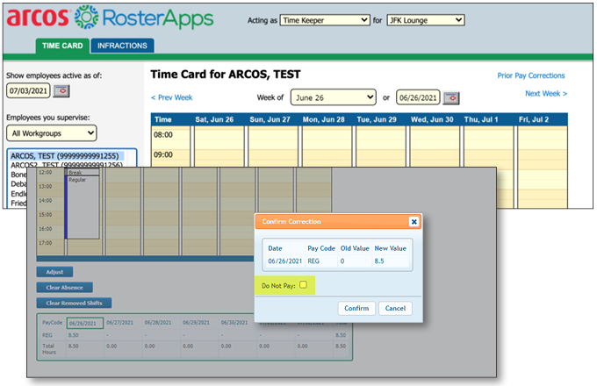This screenshot has height=386, width=597.
Task: Switch to the Infractions tab
Action: tap(122, 45)
